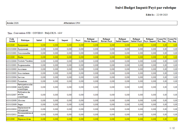
Task: Select the Reliquat Révisé-Imputé header
Action: (x=91, y=40)
